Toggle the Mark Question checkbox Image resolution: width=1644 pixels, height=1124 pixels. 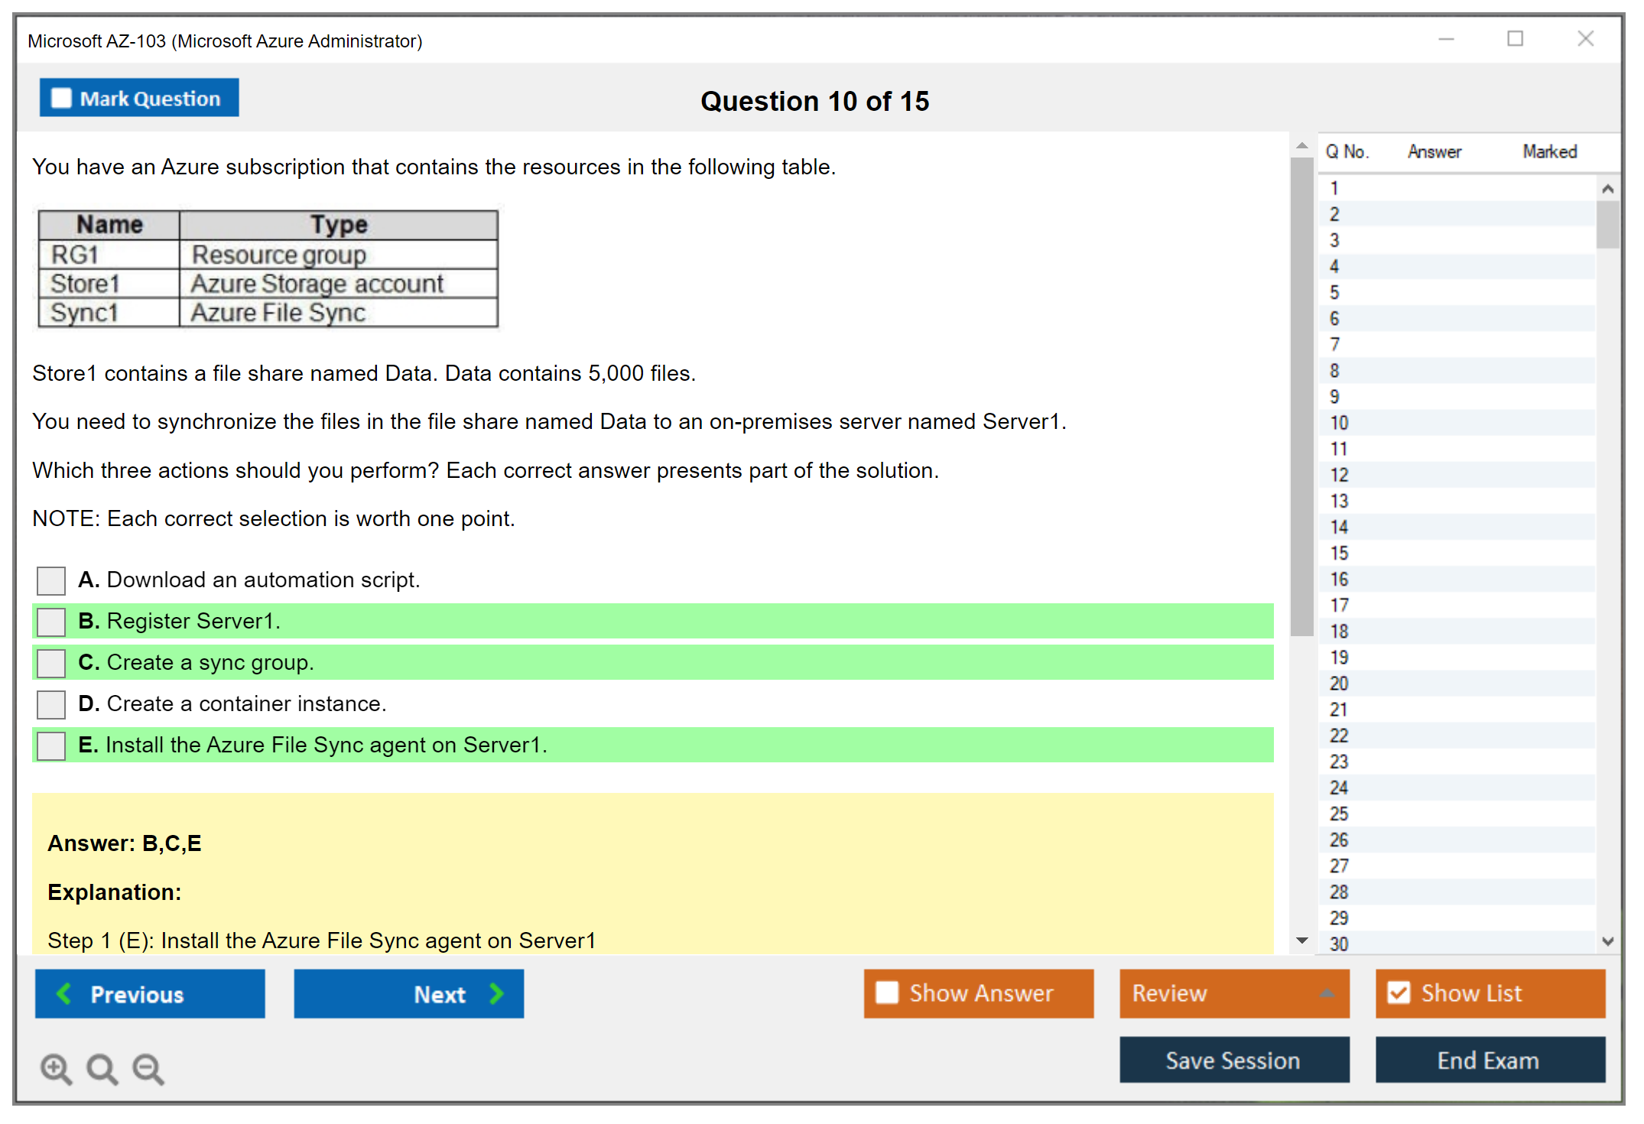tap(61, 98)
